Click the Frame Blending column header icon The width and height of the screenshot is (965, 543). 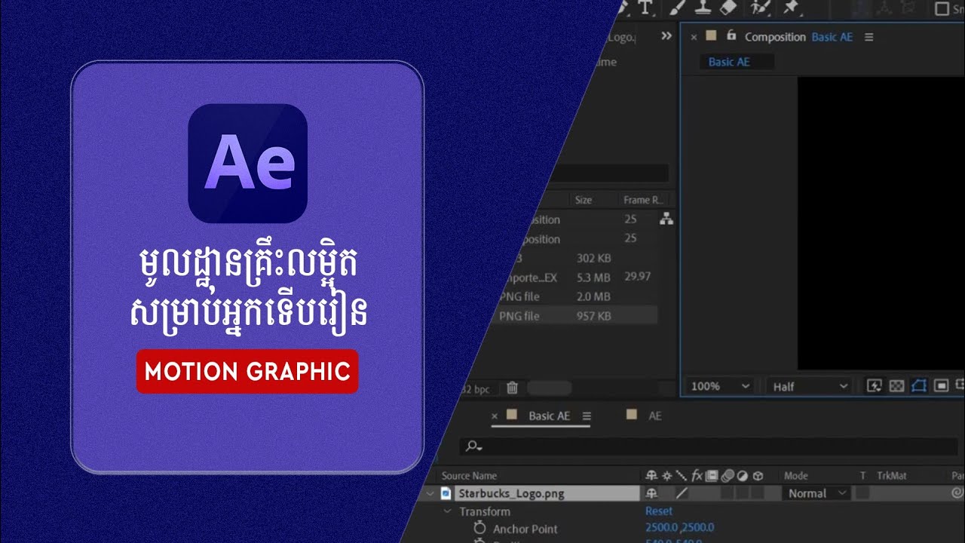coord(712,476)
